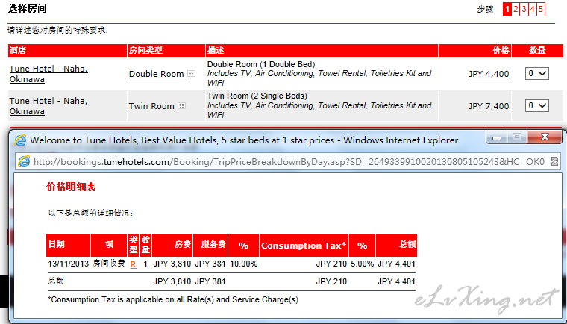Open quantity dropdown for Twin Room

(x=537, y=106)
